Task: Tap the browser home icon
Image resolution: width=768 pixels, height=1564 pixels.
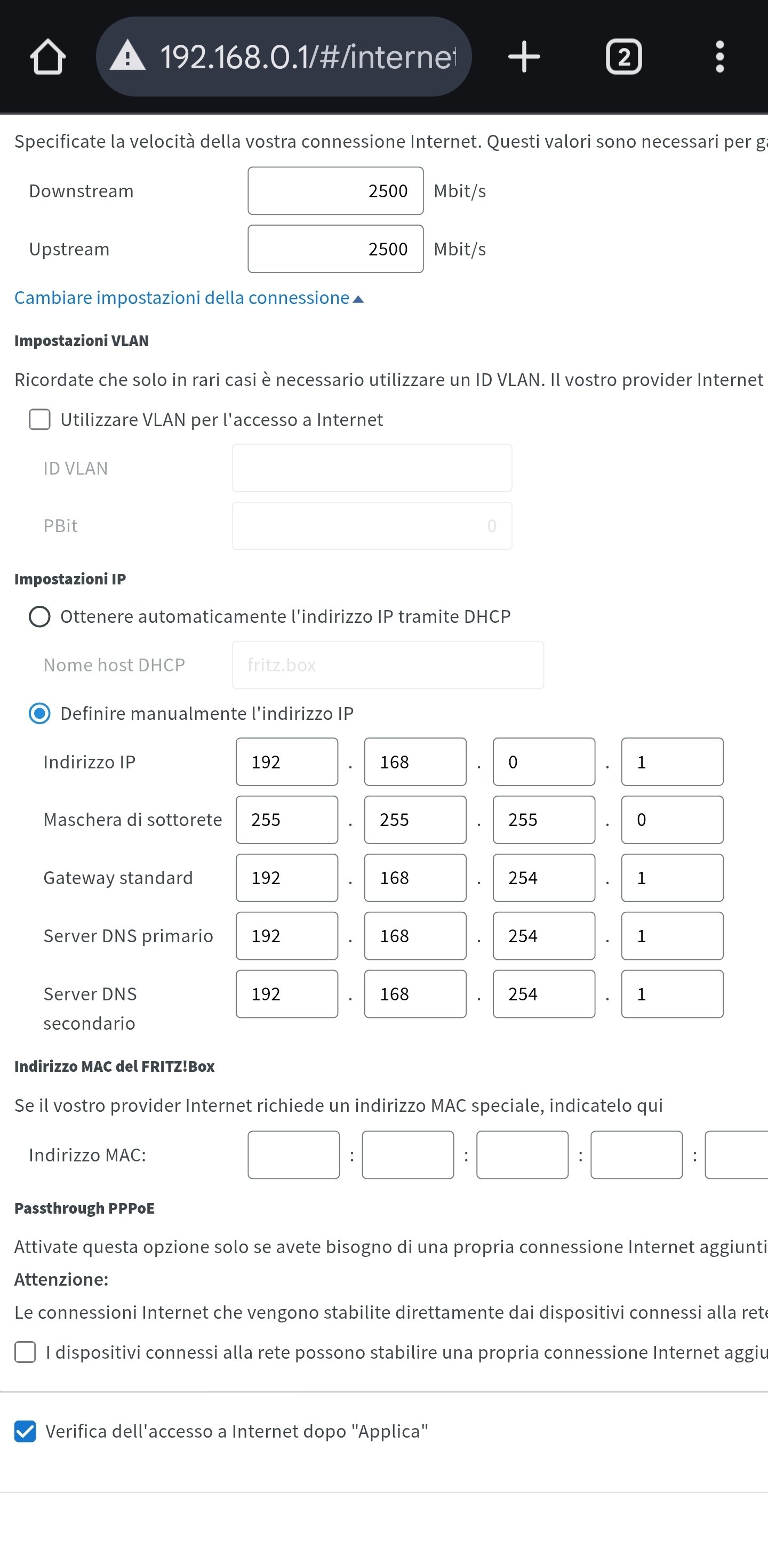Action: point(47,57)
